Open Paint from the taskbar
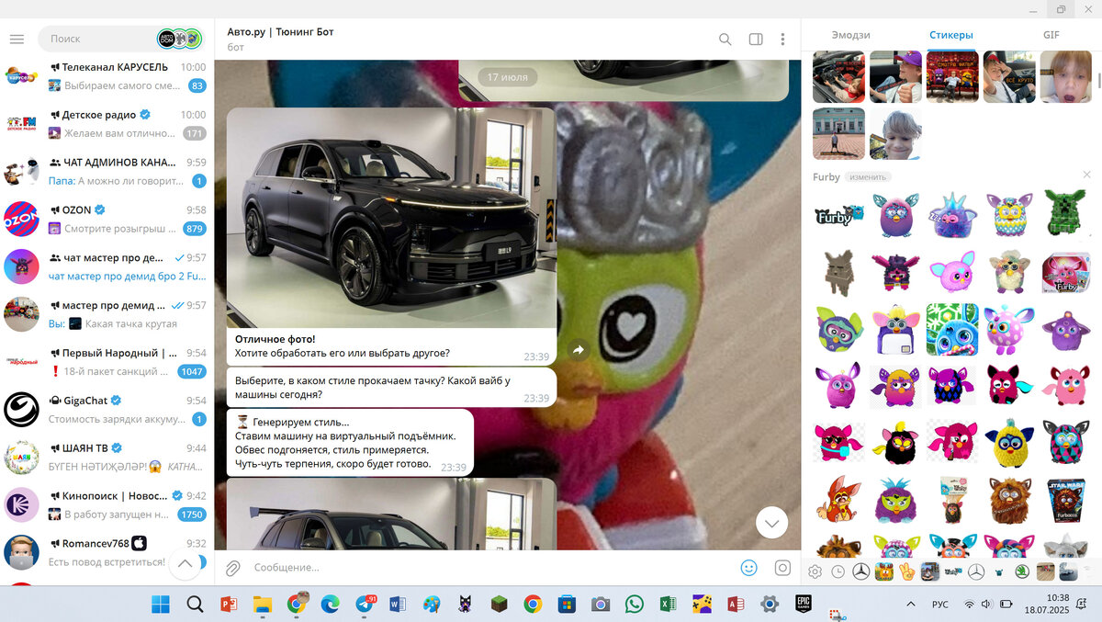The width and height of the screenshot is (1102, 622). coord(432,604)
